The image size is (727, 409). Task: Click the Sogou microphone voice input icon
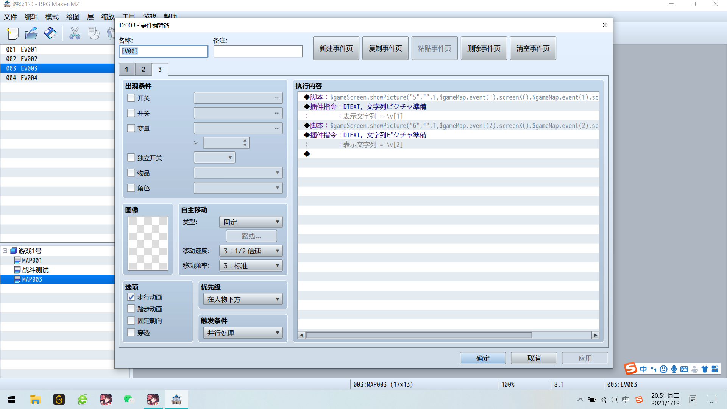pyautogui.click(x=674, y=369)
